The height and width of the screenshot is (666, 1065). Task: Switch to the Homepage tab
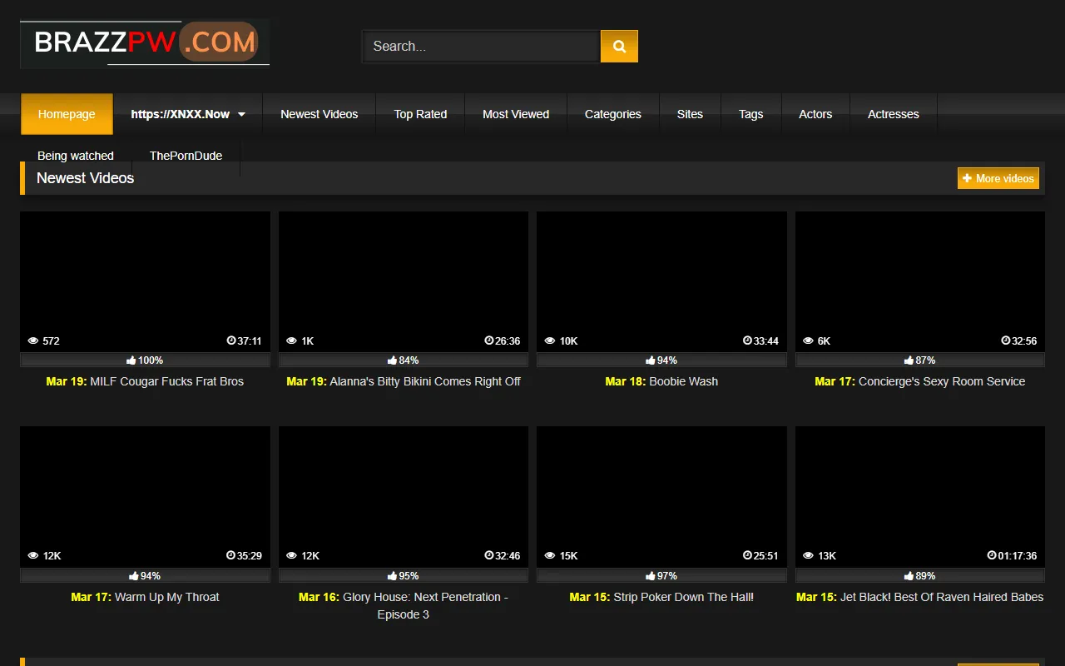(x=67, y=114)
